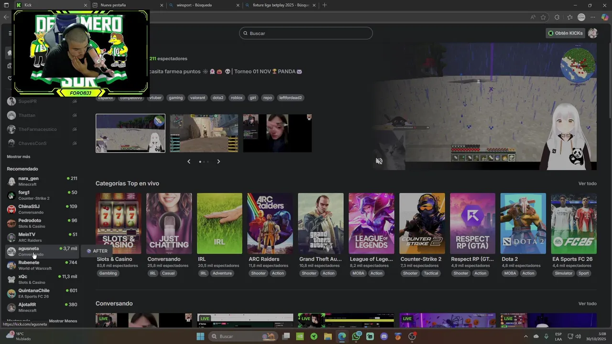Open WhatsApp from the taskbar
The width and height of the screenshot is (612, 344).
point(356,336)
